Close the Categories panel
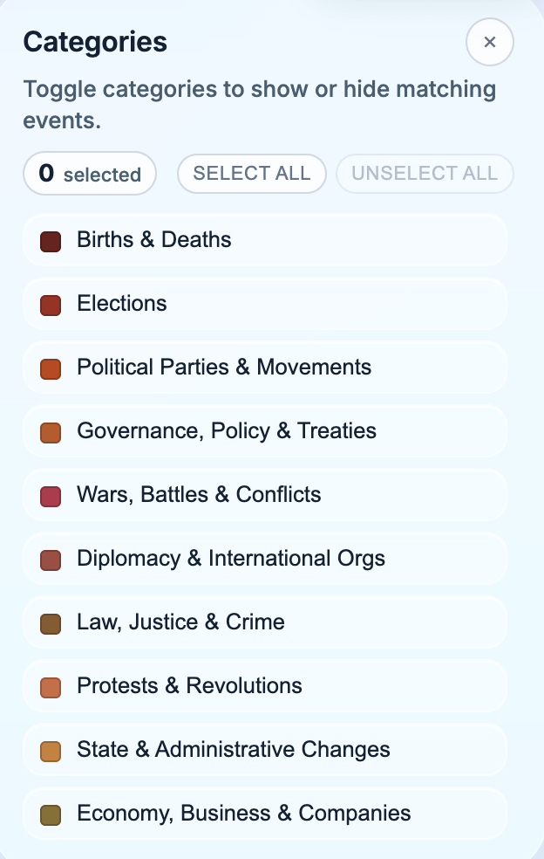The width and height of the screenshot is (544, 859). click(490, 42)
